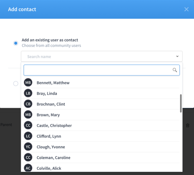The image size is (194, 175).
Task: Close the Add contact dialog
Action: point(186,9)
